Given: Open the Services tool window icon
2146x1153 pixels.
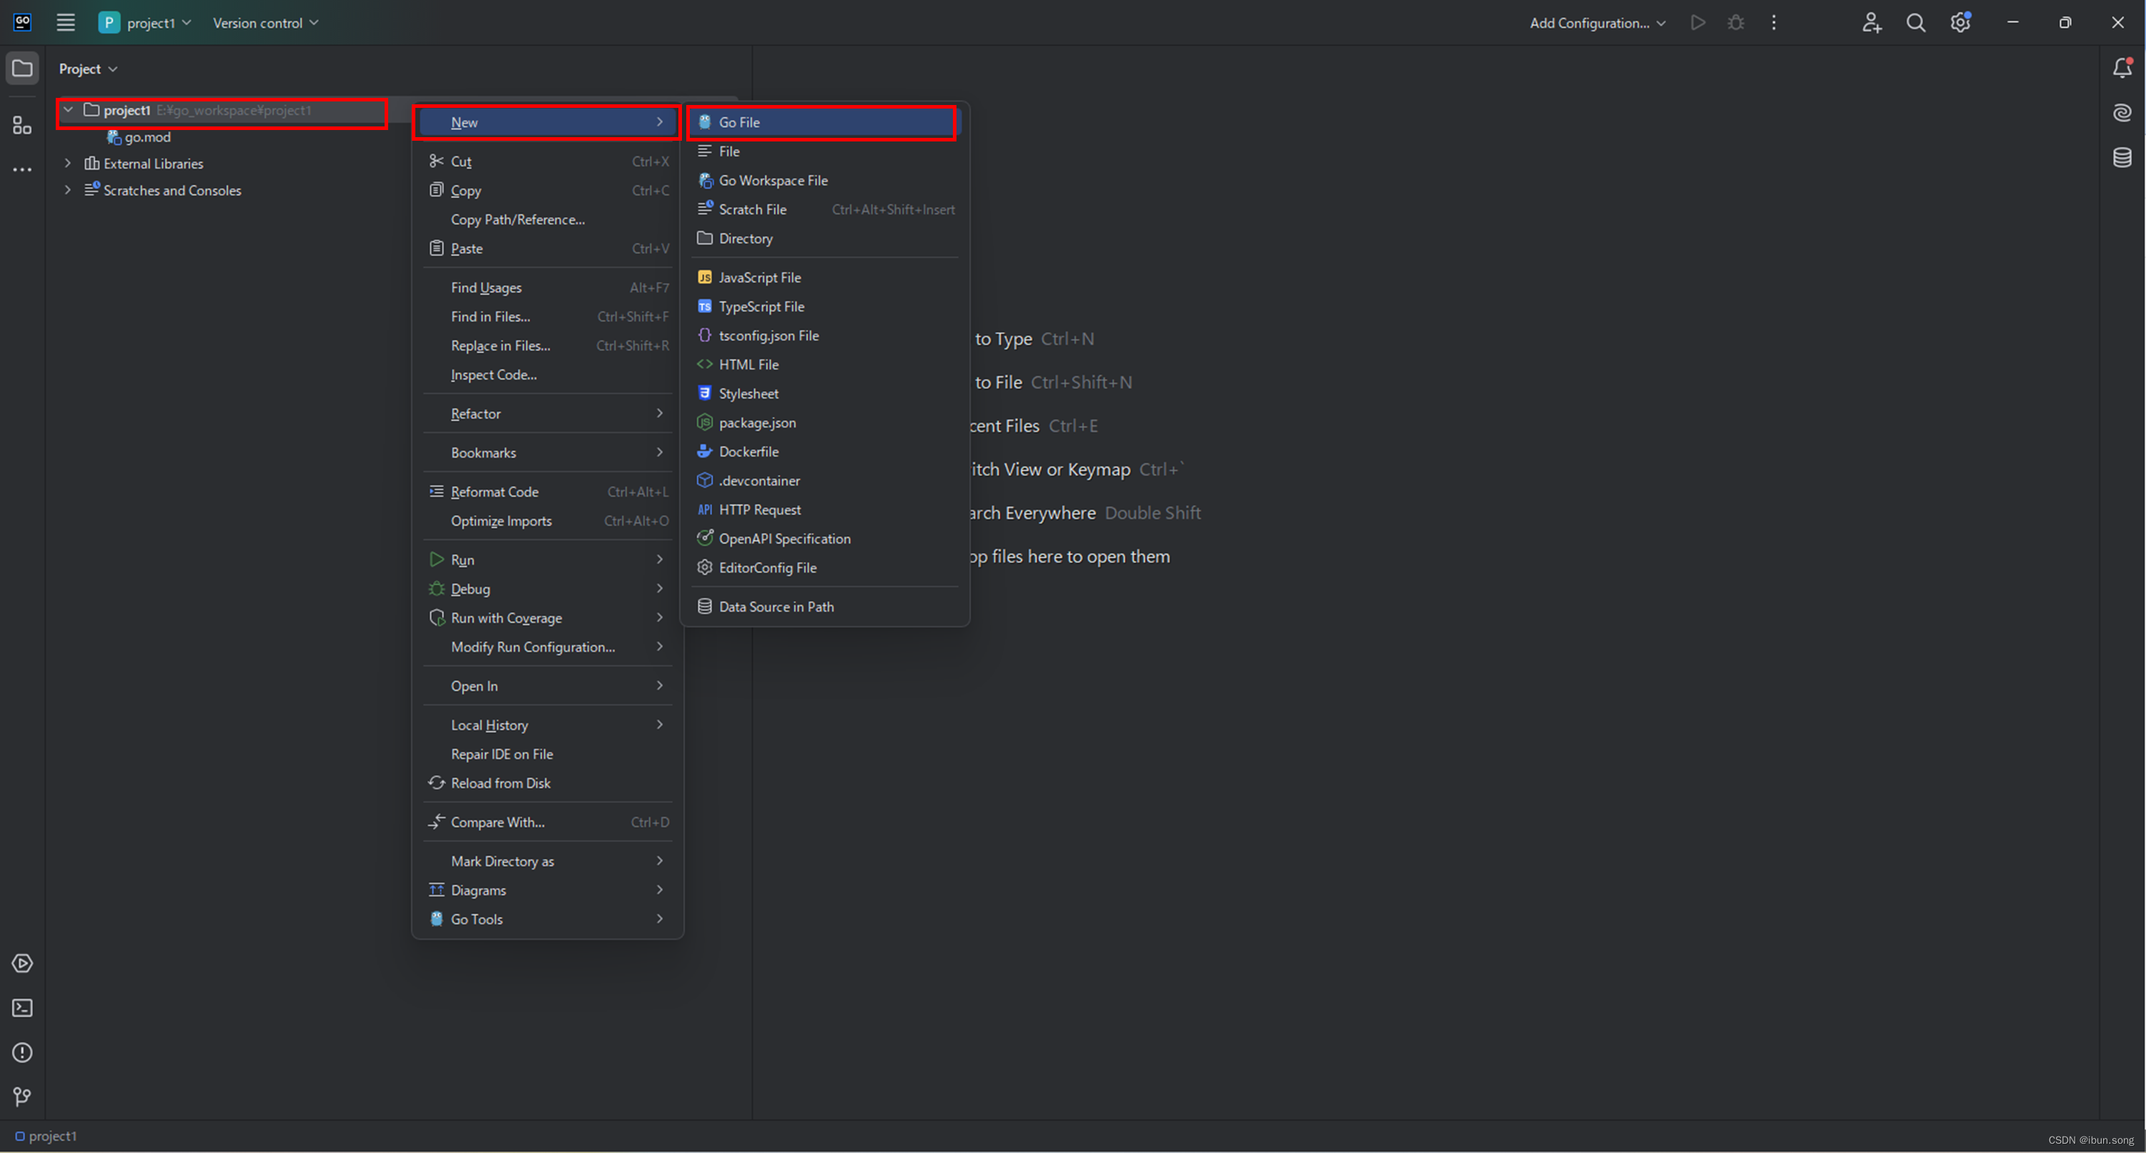Looking at the screenshot, I should [22, 963].
